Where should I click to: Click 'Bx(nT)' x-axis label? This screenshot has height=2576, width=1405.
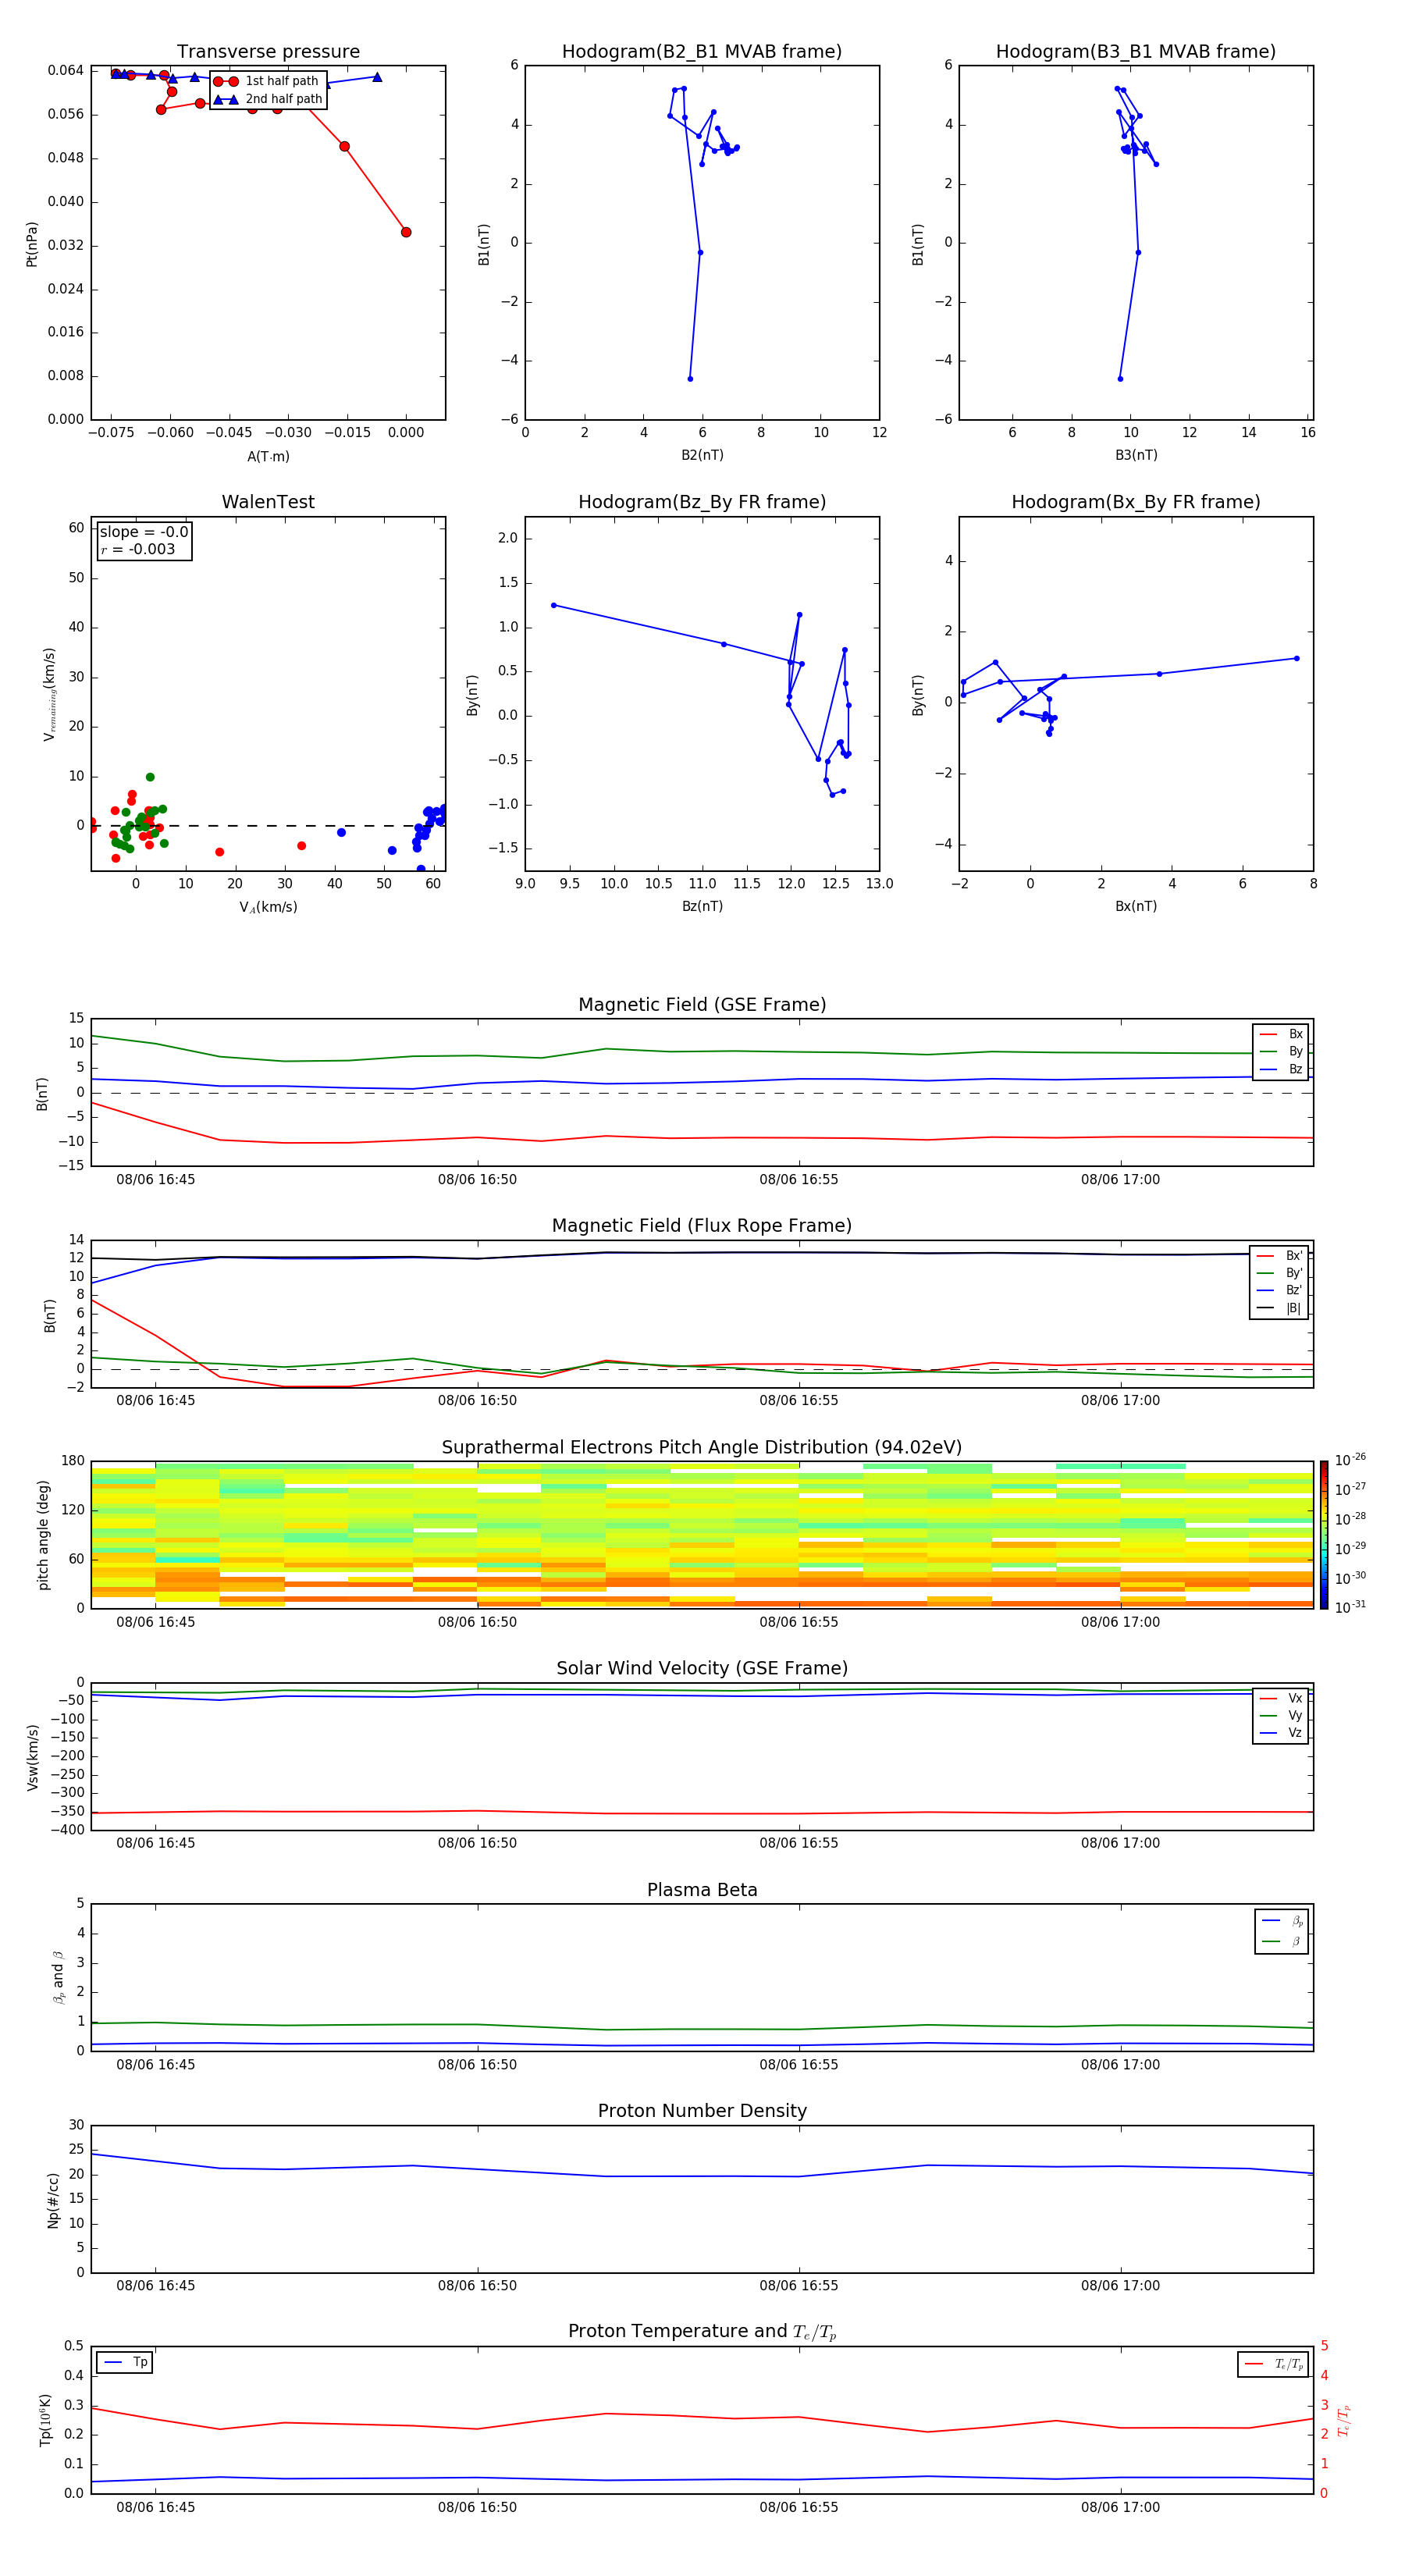[1136, 906]
